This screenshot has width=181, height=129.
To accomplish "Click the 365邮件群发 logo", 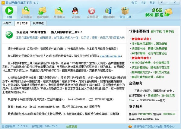I will pyautogui.click(x=159, y=13).
